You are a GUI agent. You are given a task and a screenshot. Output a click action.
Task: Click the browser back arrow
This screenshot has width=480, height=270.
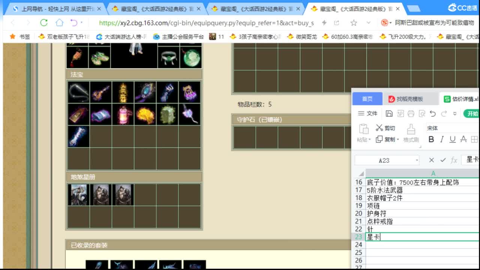click(x=13, y=23)
